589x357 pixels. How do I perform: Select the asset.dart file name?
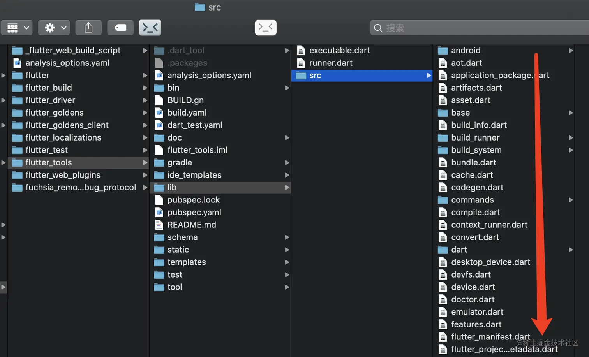coord(471,100)
